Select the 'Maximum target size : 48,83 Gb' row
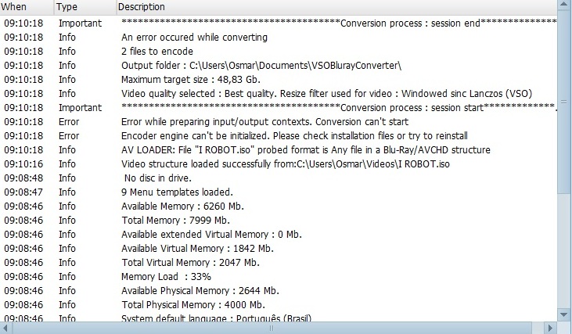The height and width of the screenshot is (334, 572). click(x=279, y=80)
